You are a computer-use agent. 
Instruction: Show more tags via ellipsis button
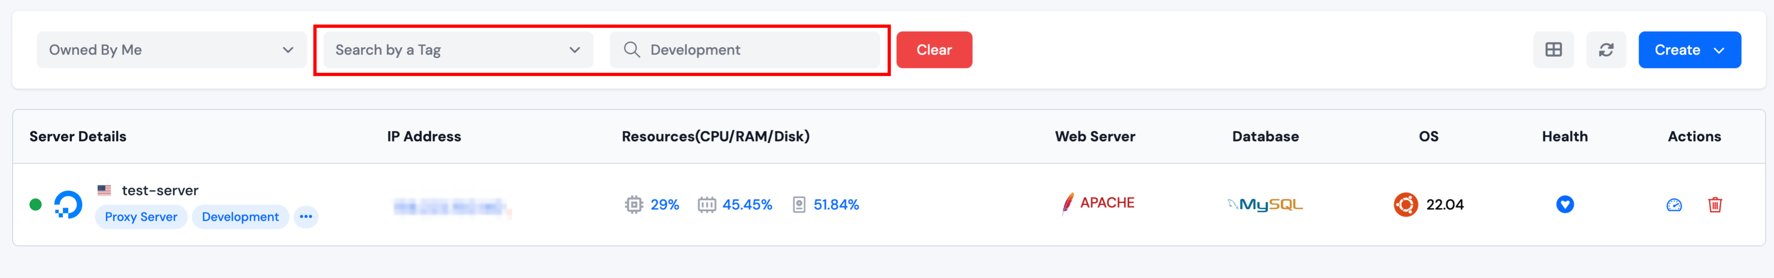(x=306, y=217)
